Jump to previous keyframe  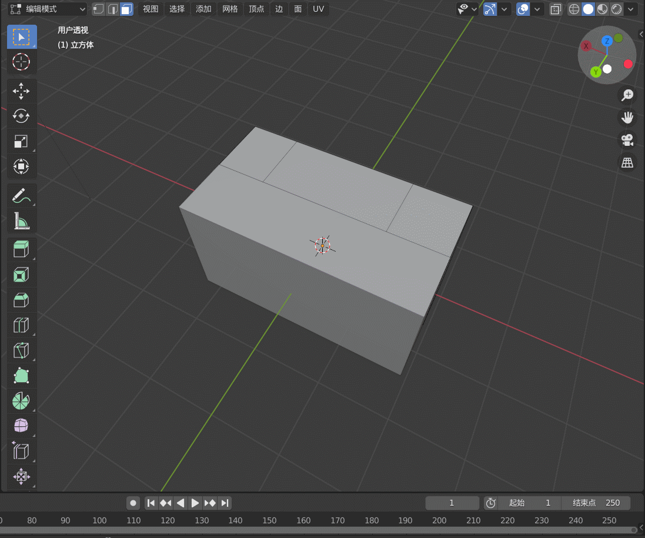coord(166,503)
